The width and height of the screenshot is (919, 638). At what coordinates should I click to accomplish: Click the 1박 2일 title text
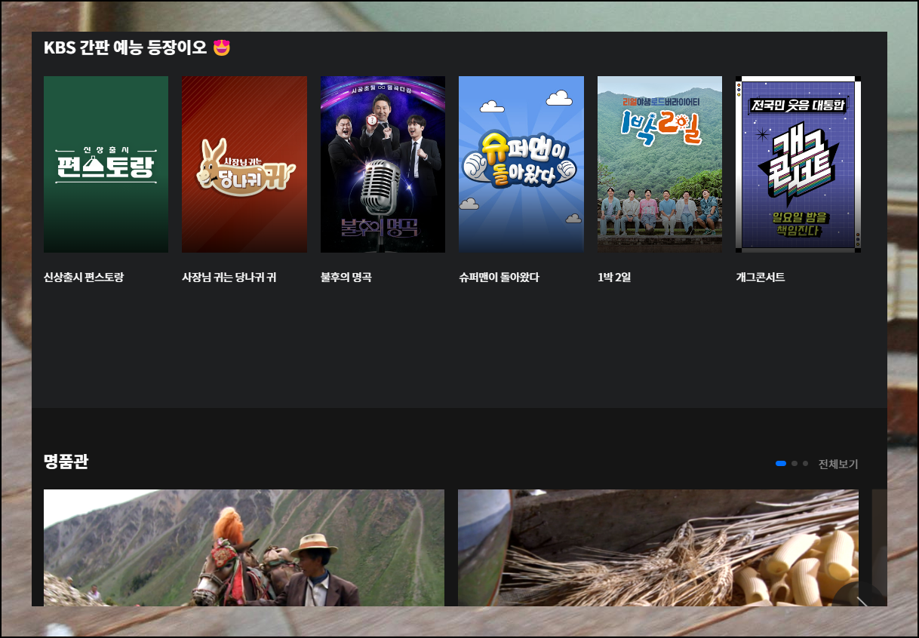(614, 278)
